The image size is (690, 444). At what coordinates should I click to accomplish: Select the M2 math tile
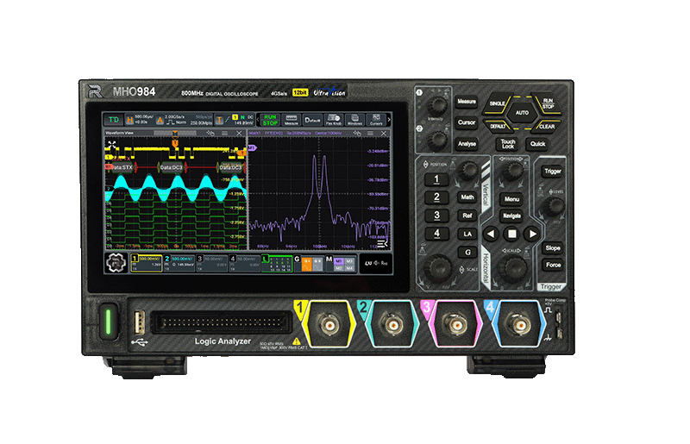338,268
